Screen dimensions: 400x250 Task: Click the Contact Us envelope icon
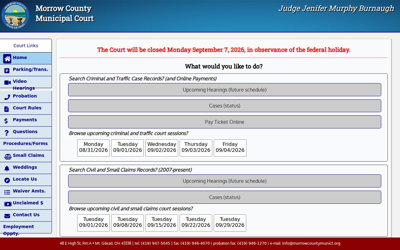click(7, 216)
